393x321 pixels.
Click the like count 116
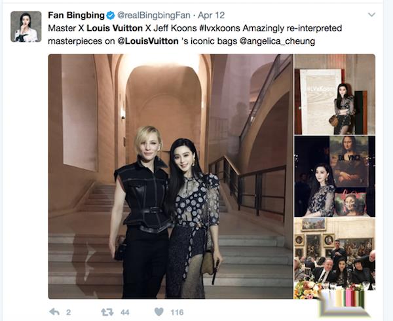178,312
